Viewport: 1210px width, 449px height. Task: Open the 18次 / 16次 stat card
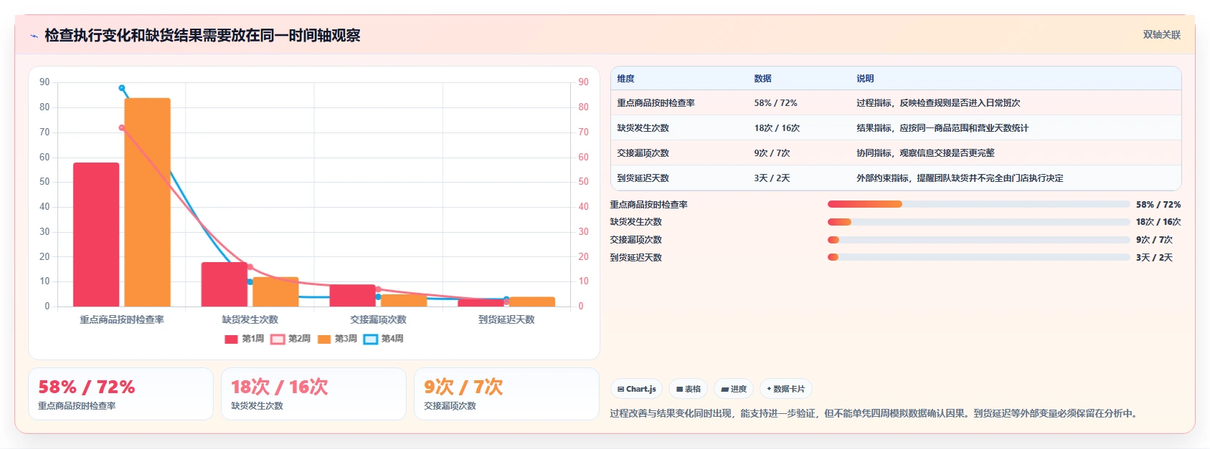[313, 394]
